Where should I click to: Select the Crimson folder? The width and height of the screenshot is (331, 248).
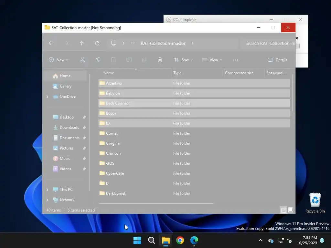tap(194, 153)
